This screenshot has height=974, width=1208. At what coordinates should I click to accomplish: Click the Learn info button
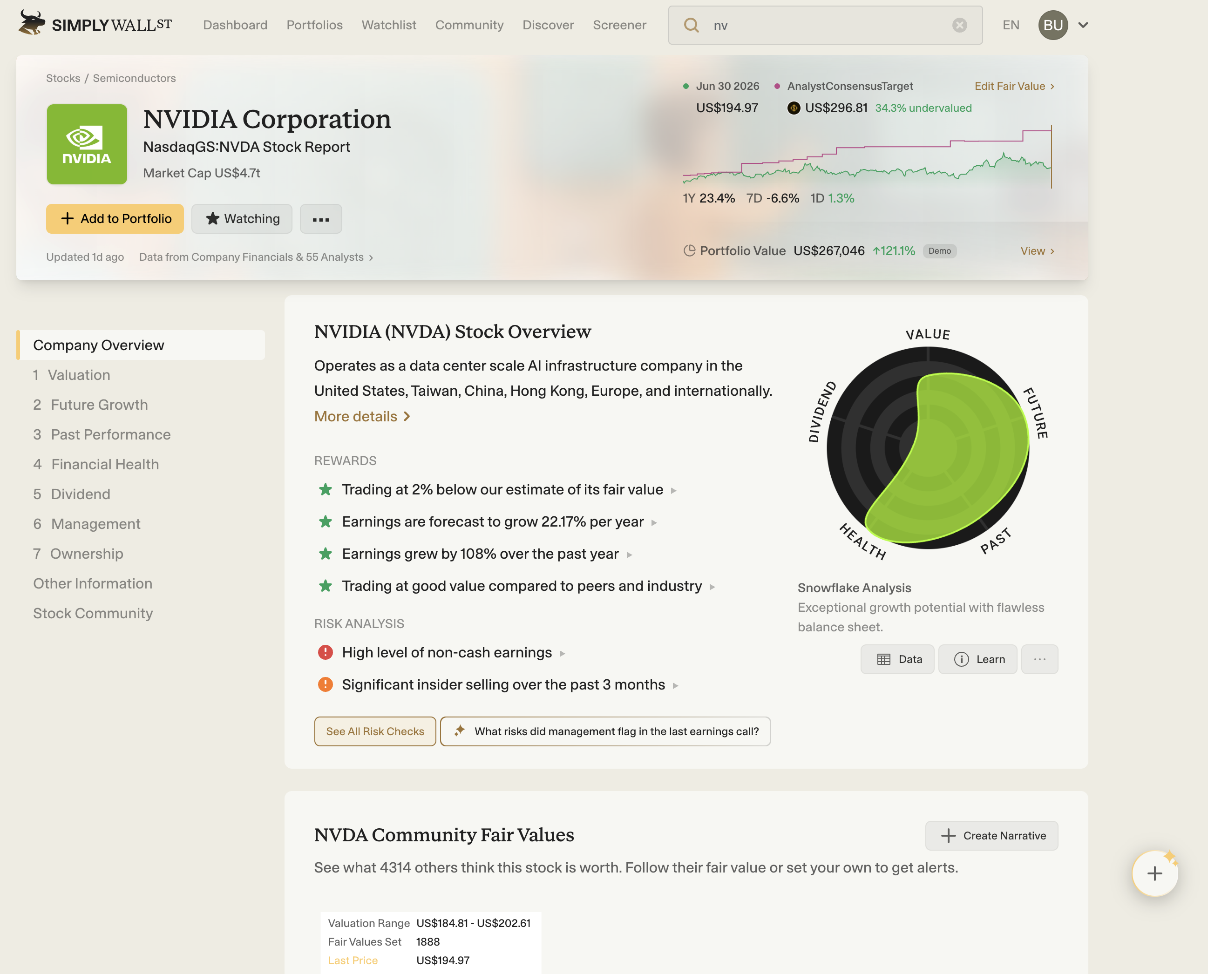[977, 659]
